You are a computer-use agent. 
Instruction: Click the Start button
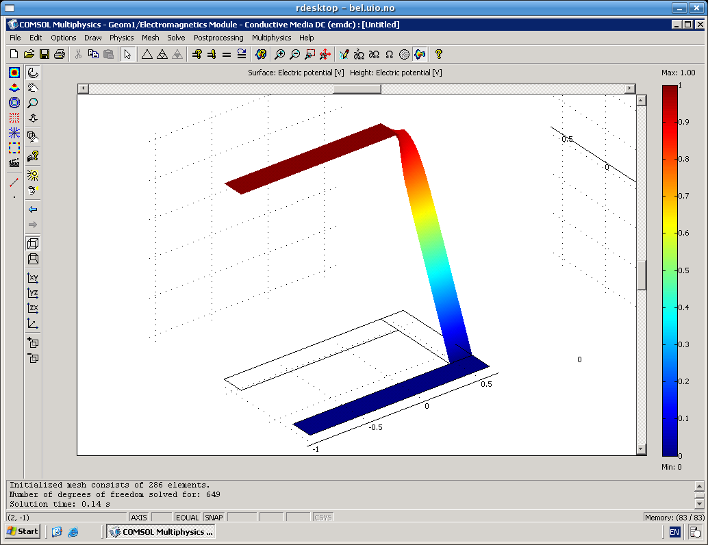coord(23,531)
